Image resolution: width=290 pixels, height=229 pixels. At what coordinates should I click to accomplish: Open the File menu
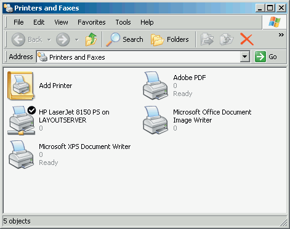pyautogui.click(x=18, y=22)
